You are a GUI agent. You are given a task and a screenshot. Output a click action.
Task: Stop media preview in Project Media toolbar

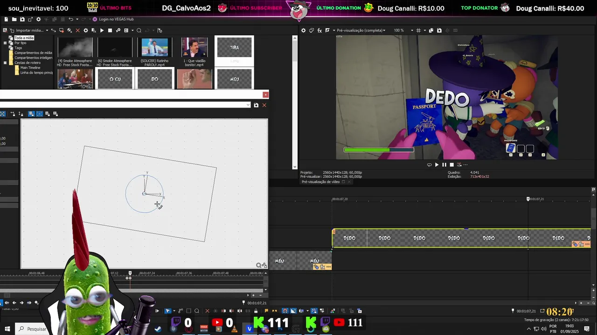(110, 30)
